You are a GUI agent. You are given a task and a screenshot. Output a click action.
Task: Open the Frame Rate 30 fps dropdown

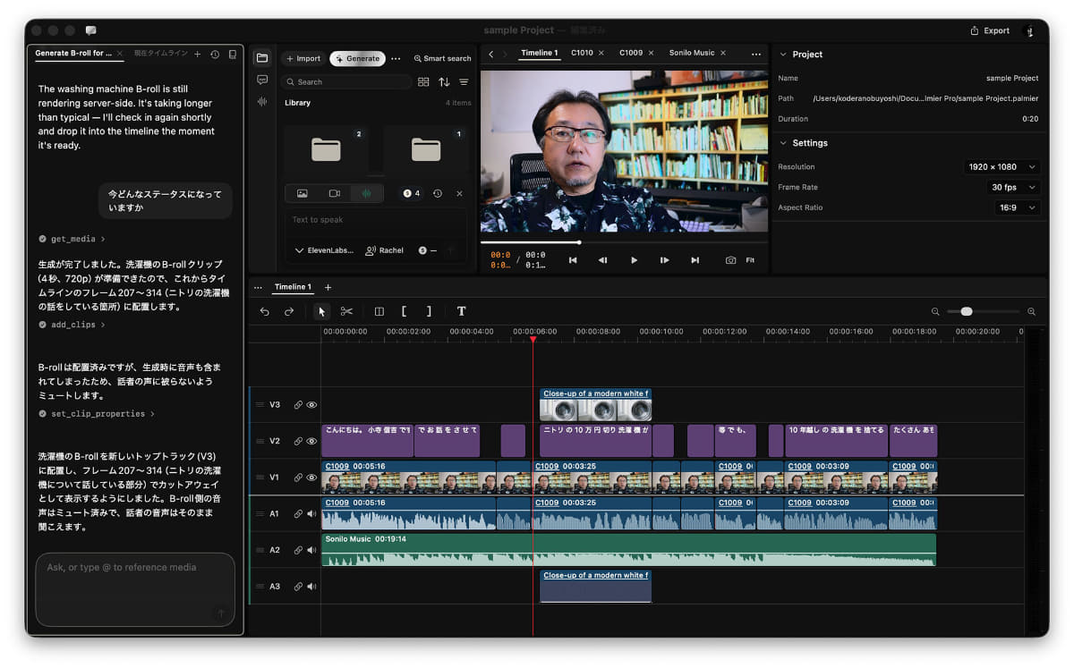(1014, 187)
